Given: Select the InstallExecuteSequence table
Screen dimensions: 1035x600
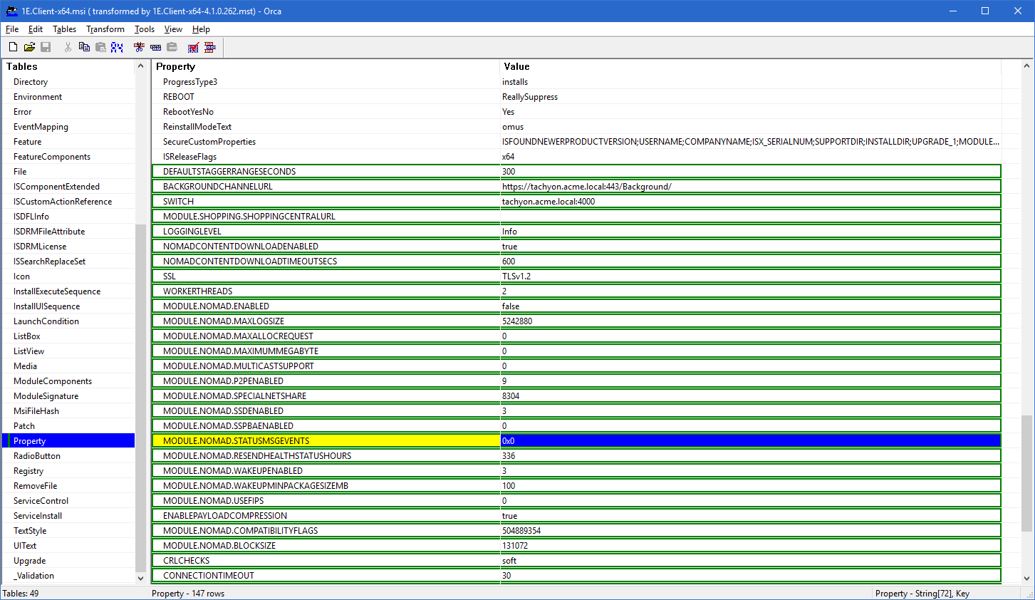Looking at the screenshot, I should point(57,291).
